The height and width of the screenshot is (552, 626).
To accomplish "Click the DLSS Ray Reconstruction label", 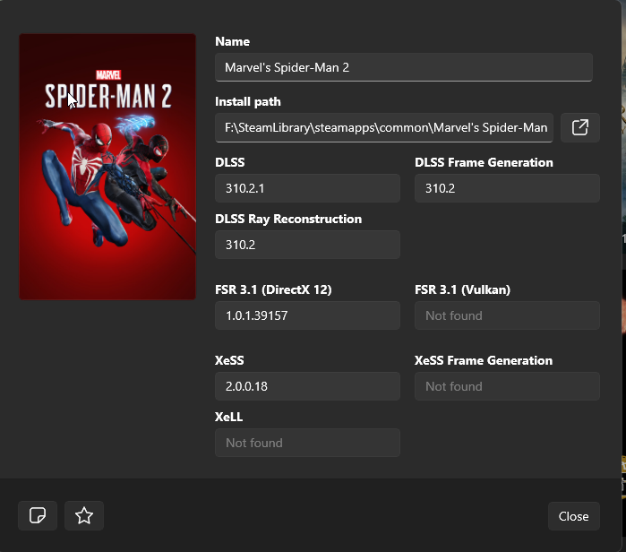I will click(x=288, y=219).
